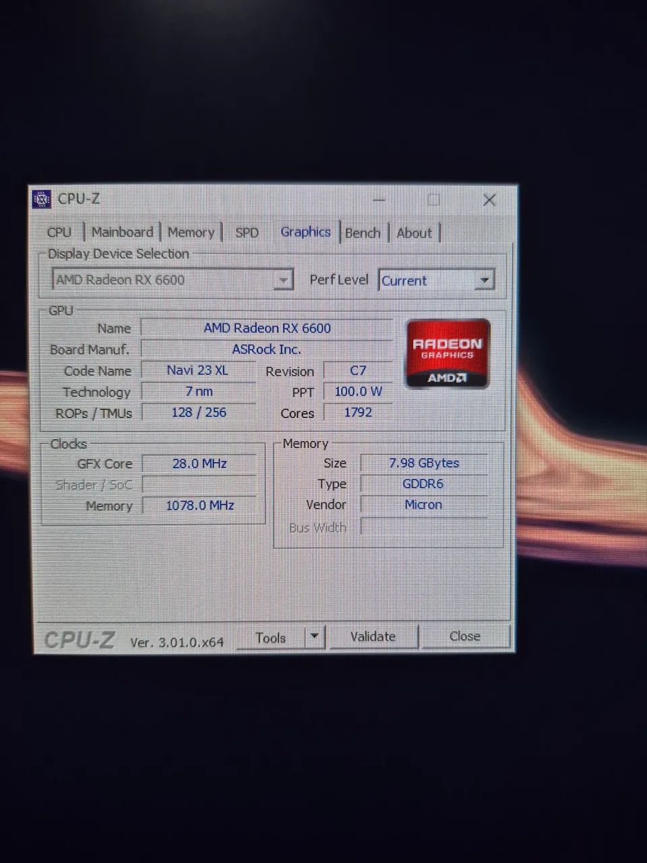Image resolution: width=647 pixels, height=863 pixels.
Task: Click the memory Vendor value Micron
Action: (424, 504)
